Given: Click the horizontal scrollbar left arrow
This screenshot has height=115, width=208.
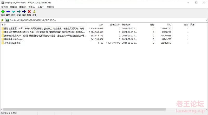Looking at the screenshot, I should click(2, 109).
